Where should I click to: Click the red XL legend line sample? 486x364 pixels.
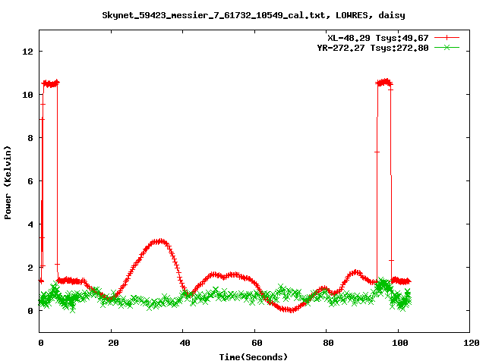point(447,38)
